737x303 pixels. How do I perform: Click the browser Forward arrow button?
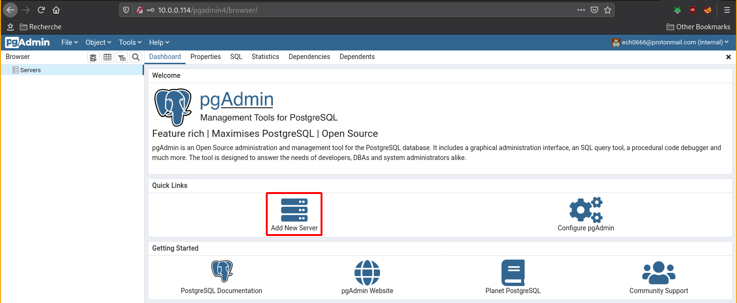26,10
